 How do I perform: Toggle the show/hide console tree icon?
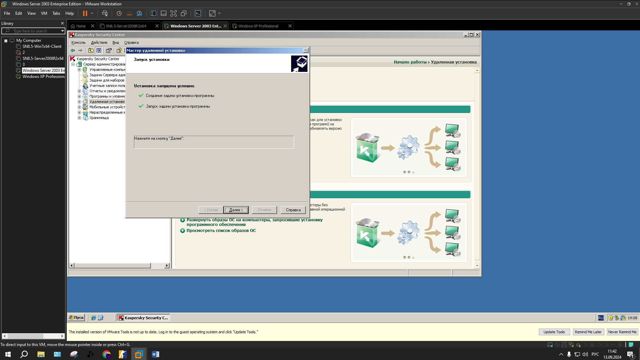tap(99, 50)
